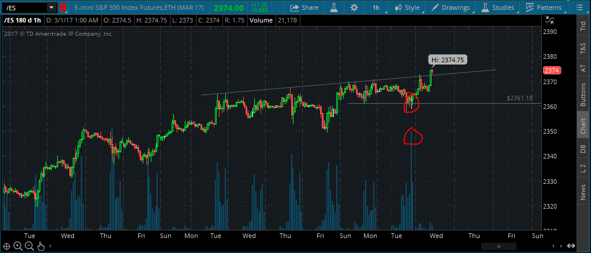Switch to the Trd side tab
The height and width of the screenshot is (253, 591).
click(x=583, y=25)
